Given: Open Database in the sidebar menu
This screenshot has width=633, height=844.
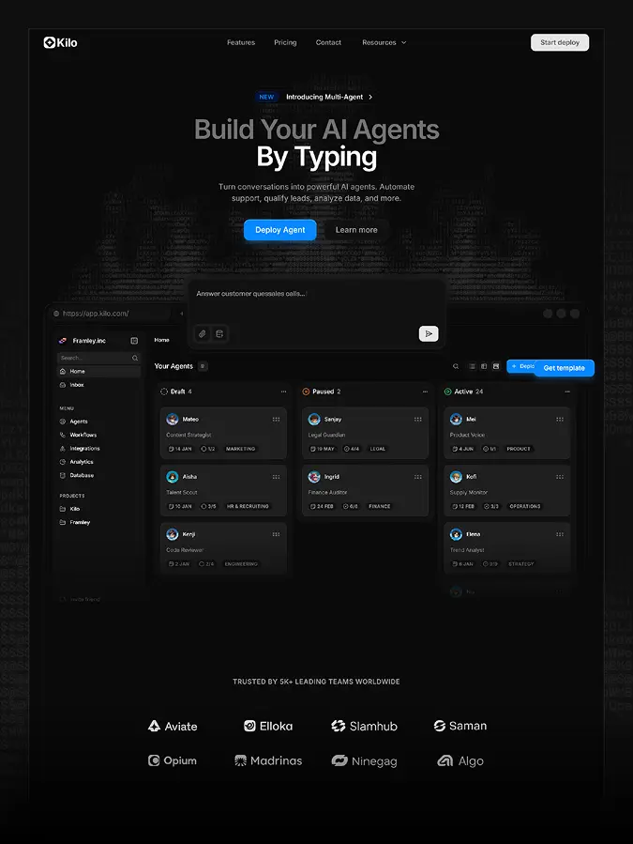Looking at the screenshot, I should coord(76,475).
